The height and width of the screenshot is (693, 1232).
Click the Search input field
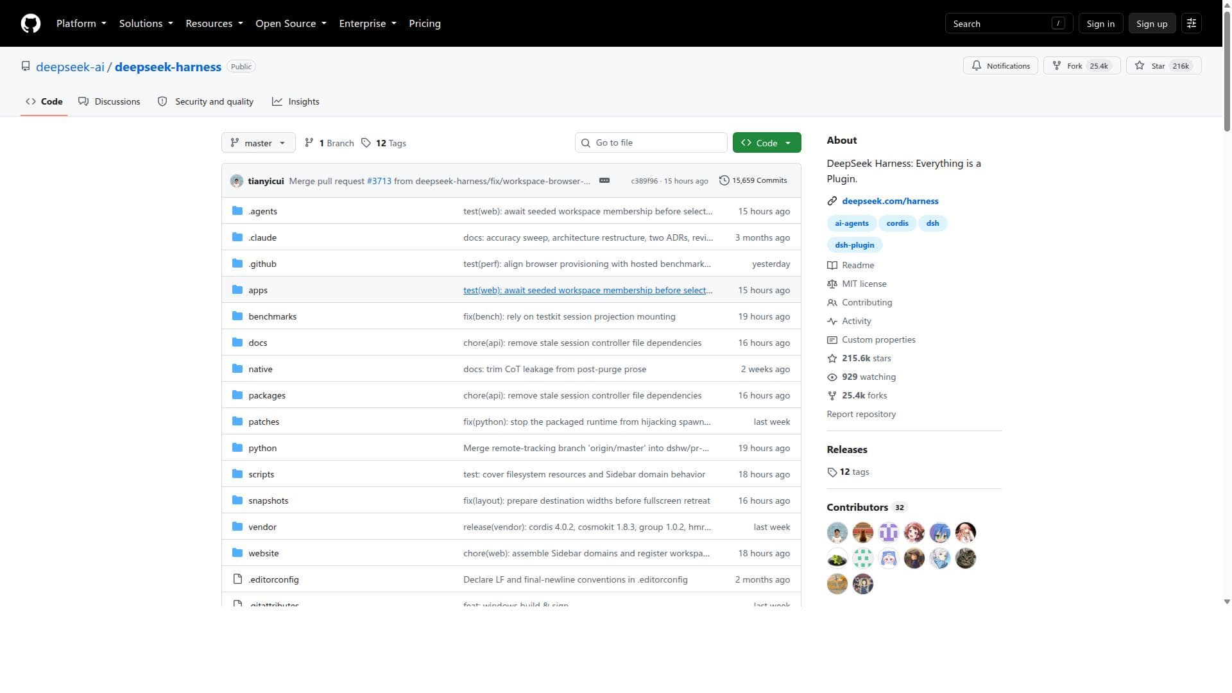(x=1009, y=24)
